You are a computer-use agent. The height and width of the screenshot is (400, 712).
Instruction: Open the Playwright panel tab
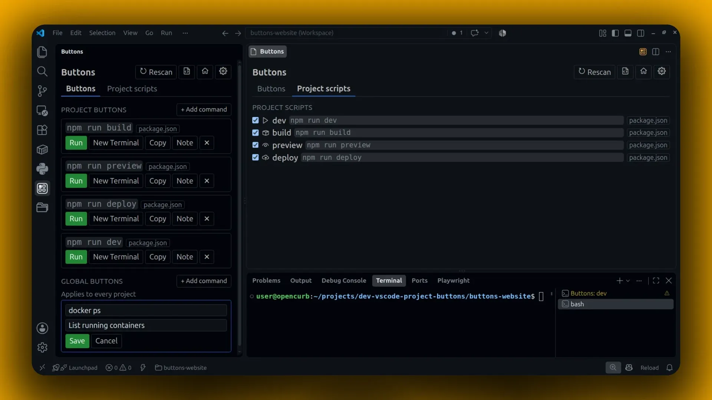pyautogui.click(x=453, y=281)
